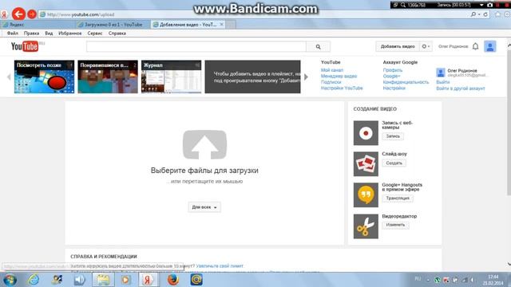
Task: Open the file explorer taskbar icon
Action: pos(103,280)
